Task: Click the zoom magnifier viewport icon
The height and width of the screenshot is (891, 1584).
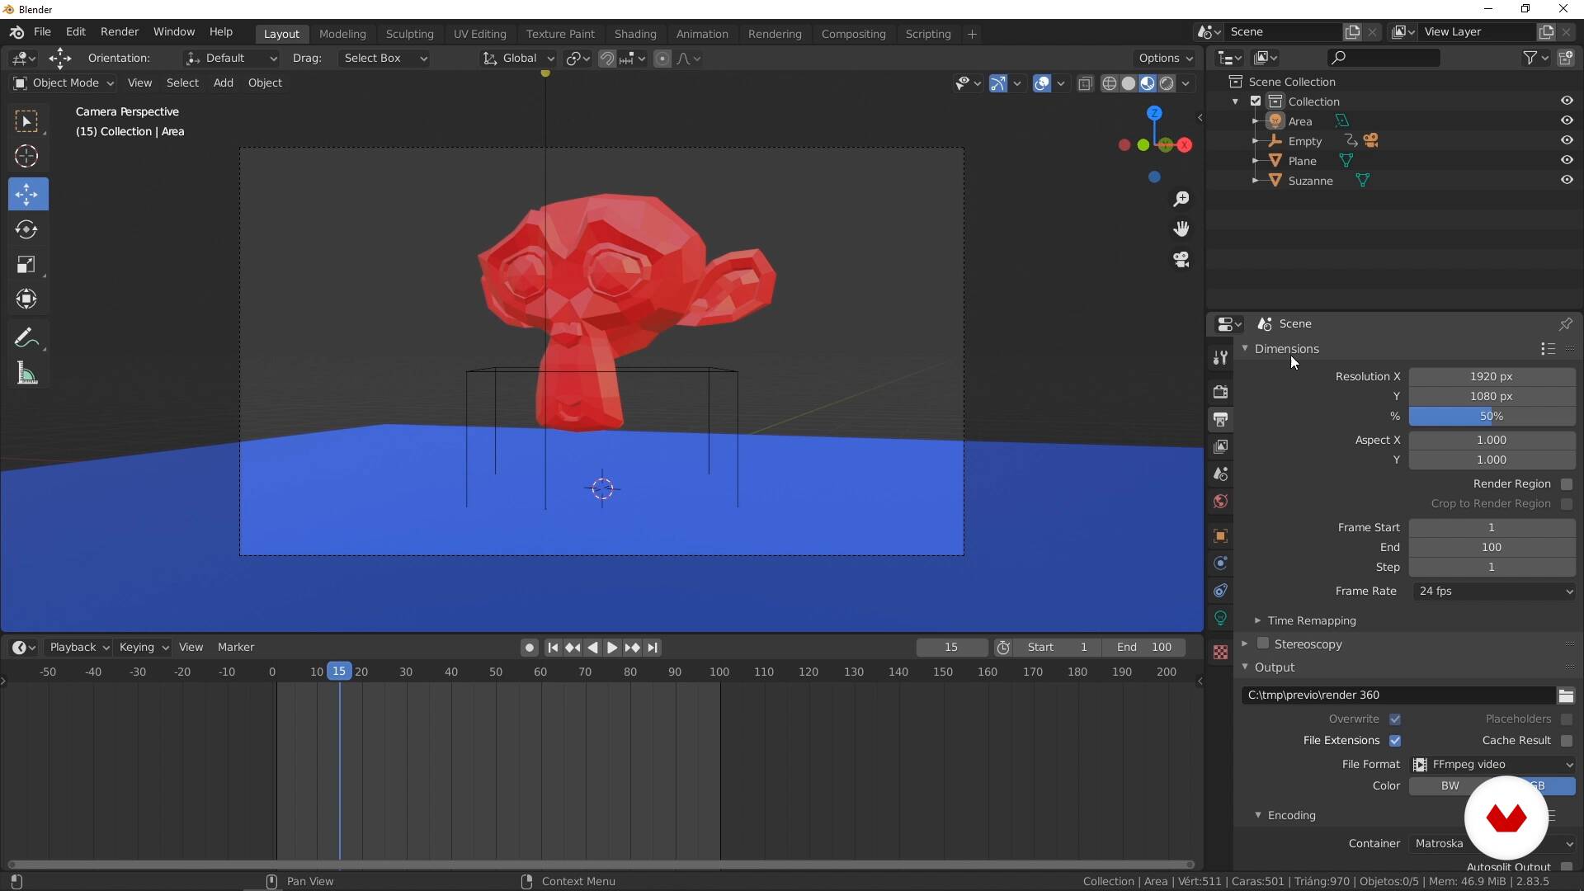Action: (x=1181, y=199)
